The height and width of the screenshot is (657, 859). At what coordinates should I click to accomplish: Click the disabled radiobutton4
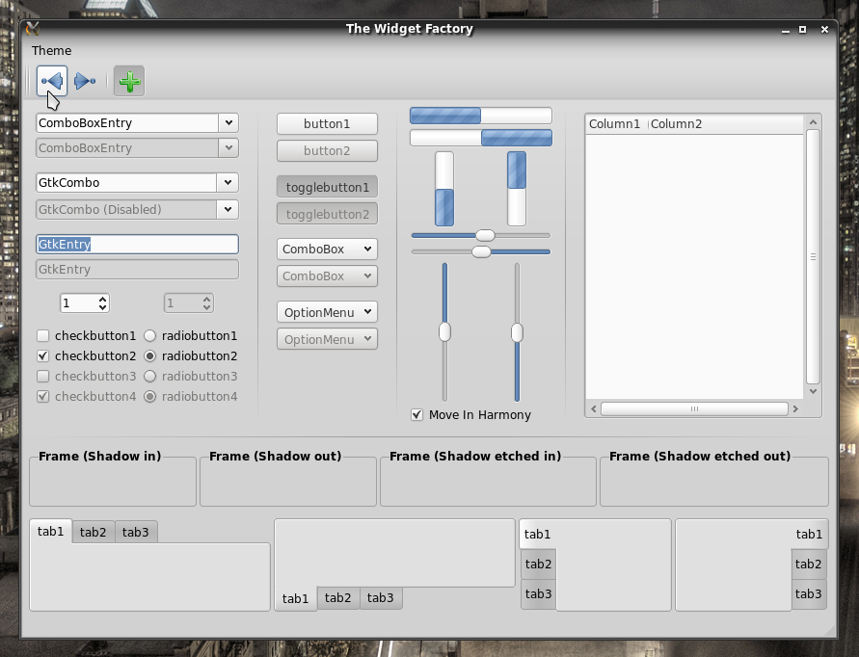coord(149,396)
